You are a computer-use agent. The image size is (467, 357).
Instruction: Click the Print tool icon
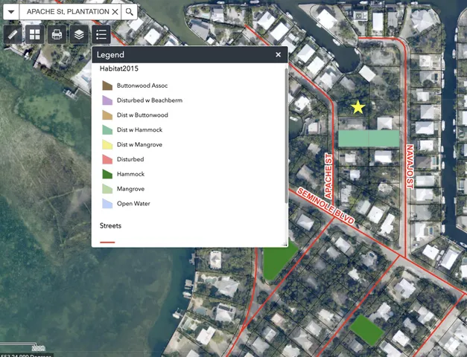coord(57,34)
